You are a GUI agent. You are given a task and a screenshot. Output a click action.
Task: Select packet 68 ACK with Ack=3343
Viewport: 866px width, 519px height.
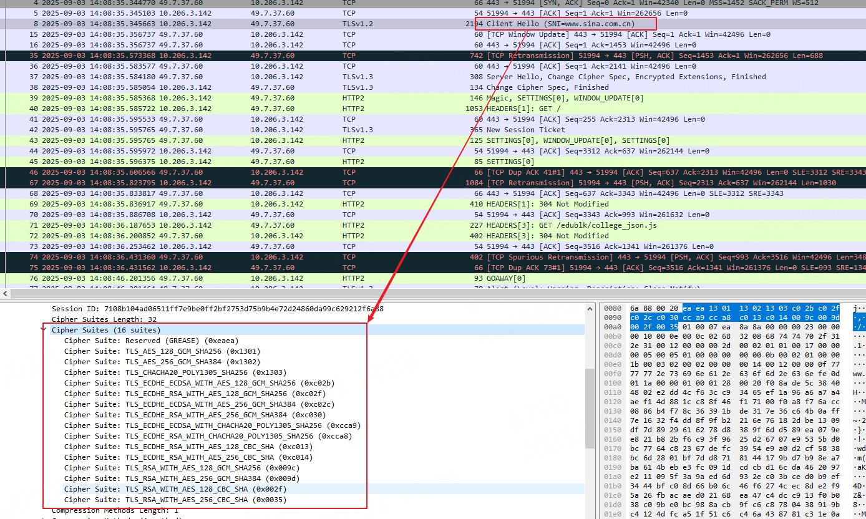(433, 193)
